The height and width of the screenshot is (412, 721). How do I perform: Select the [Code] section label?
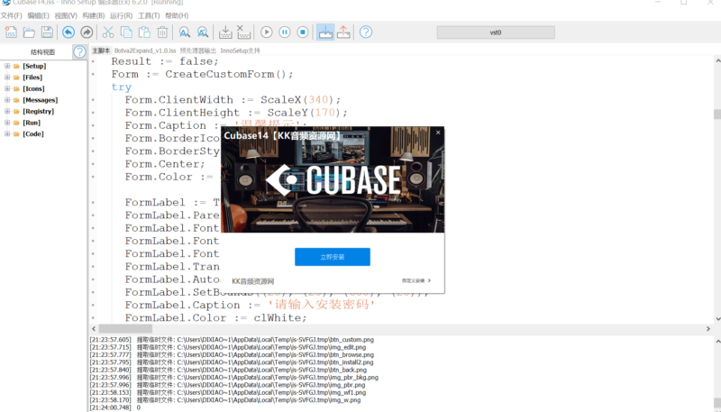click(33, 133)
